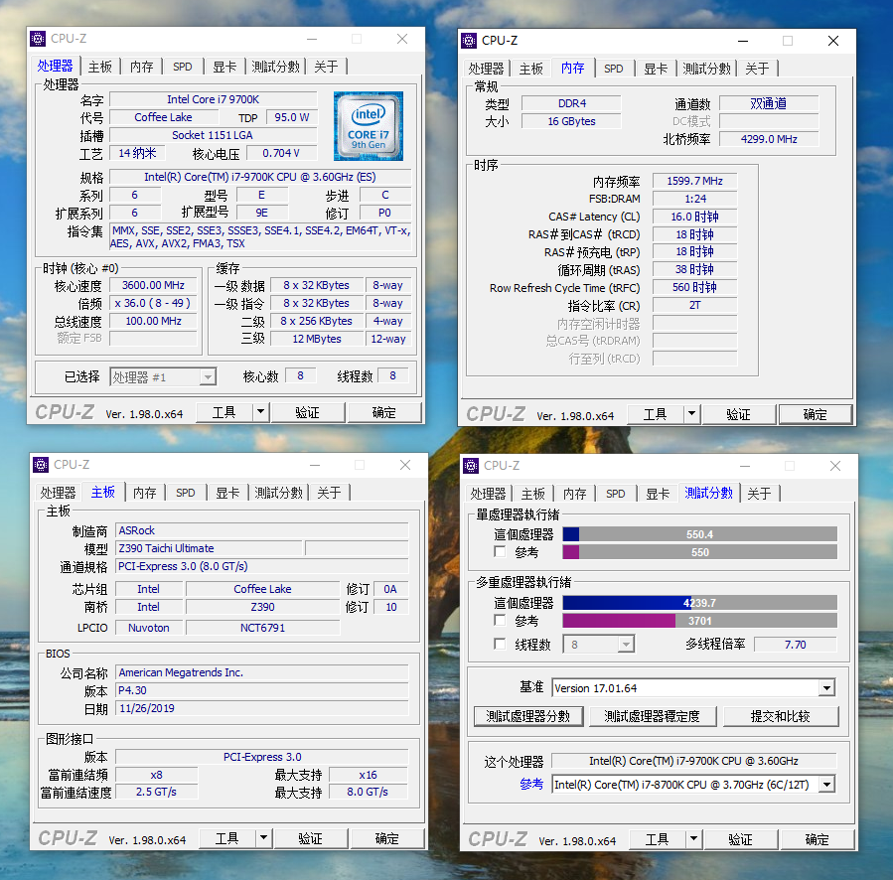
Task: Enable the 线程数 checkbox in benchmark window
Action: tap(500, 644)
